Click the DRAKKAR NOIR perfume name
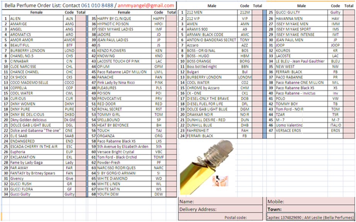 pyautogui.click(x=200, y=114)
